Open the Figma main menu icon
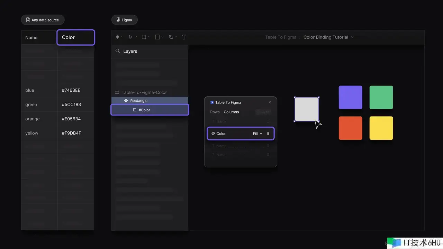Image resolution: width=443 pixels, height=249 pixels. coord(117,37)
